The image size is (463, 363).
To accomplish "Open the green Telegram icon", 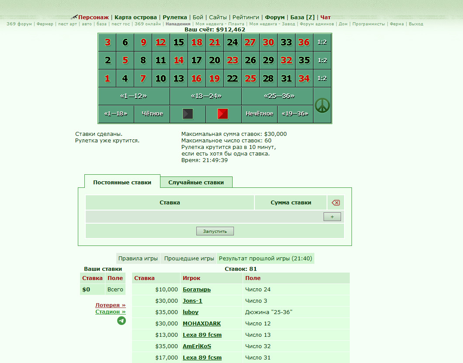I will (x=122, y=321).
